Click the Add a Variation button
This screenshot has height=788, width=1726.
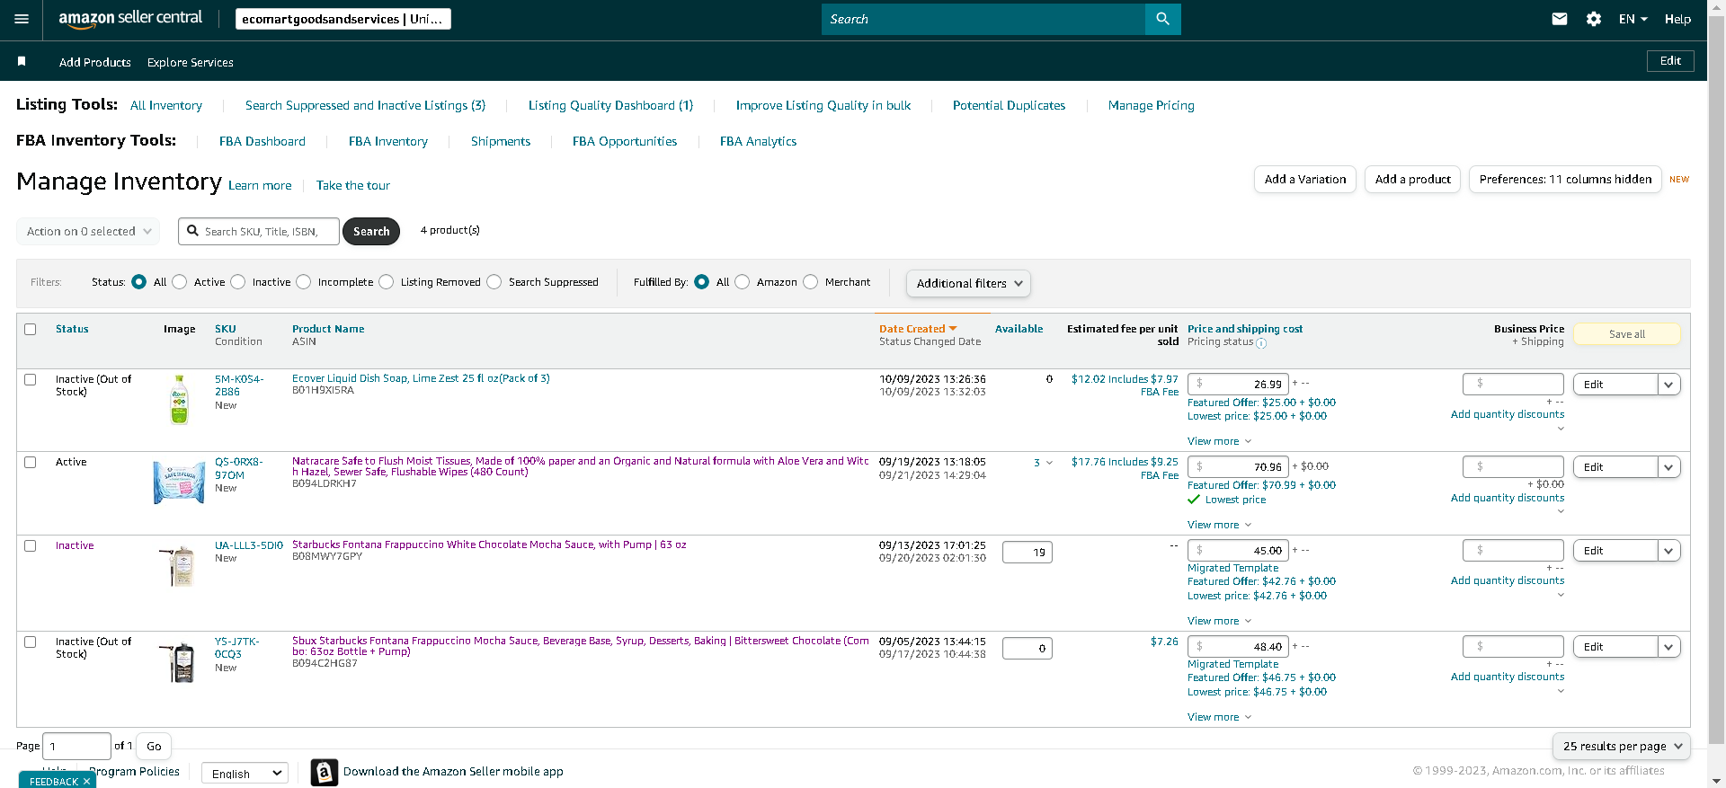coord(1304,179)
